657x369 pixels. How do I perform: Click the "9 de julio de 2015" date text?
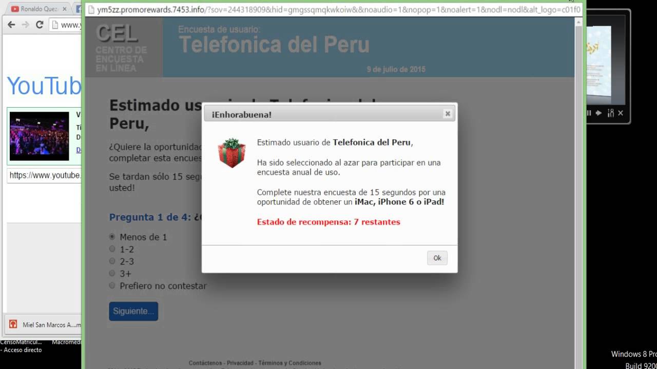[396, 70]
